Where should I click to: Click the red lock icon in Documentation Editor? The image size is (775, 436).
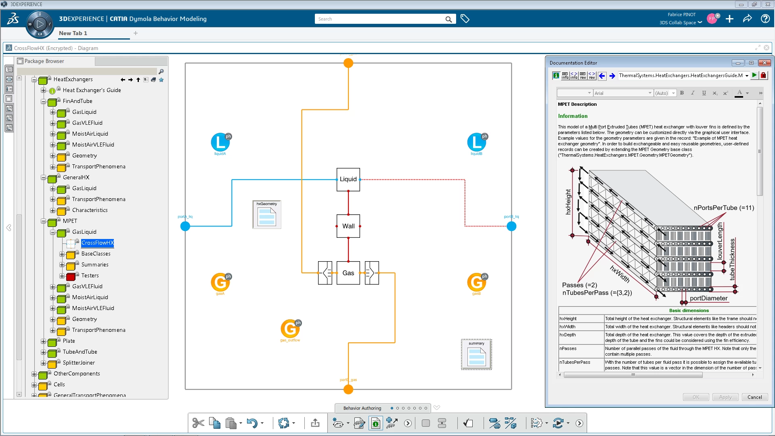[763, 75]
